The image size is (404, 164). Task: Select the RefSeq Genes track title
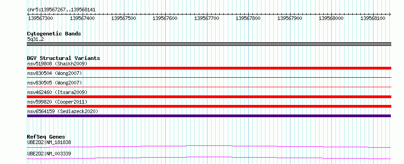[46, 137]
